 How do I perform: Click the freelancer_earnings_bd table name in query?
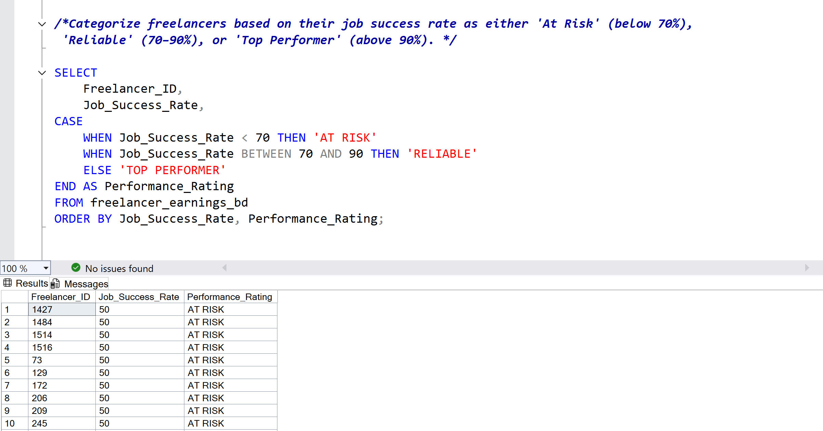tap(169, 203)
